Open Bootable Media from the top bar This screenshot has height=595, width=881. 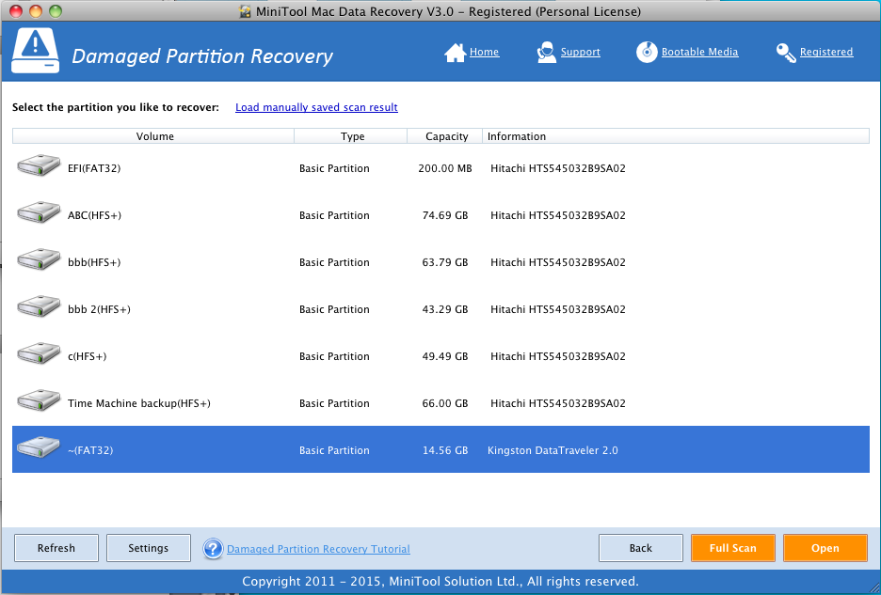click(x=647, y=52)
